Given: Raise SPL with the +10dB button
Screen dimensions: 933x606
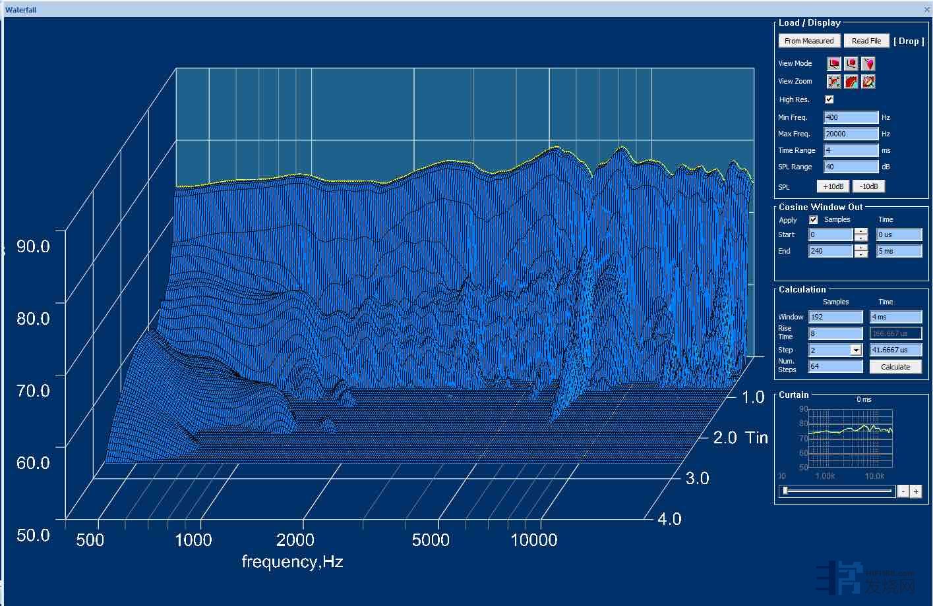Looking at the screenshot, I should coord(833,186).
